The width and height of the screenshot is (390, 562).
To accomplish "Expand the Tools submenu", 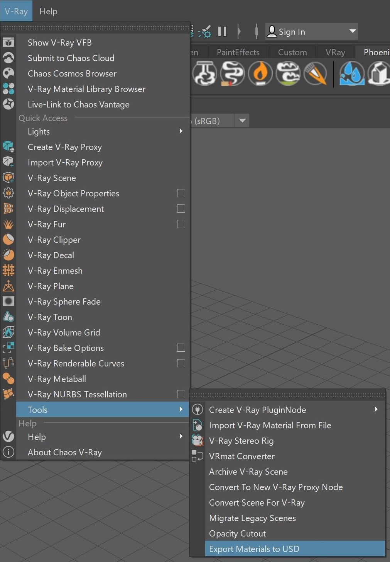I will click(103, 409).
